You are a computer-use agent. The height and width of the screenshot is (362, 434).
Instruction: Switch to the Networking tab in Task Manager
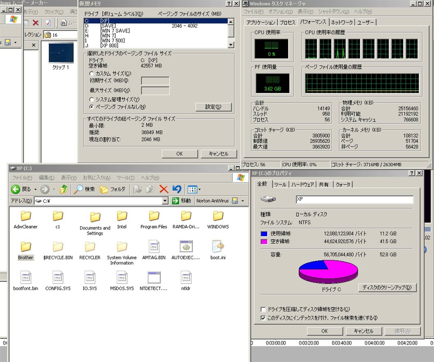(x=342, y=22)
